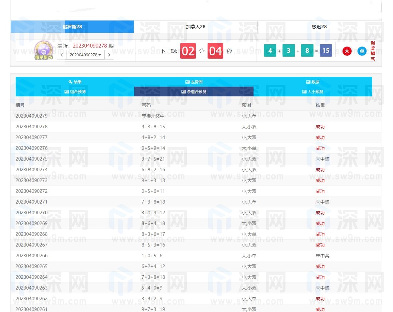
Task: Switch to 组合预测 prediction tab
Action: (75, 92)
